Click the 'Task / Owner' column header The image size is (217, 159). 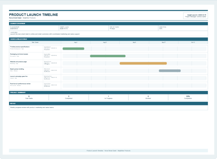coord(35,42)
